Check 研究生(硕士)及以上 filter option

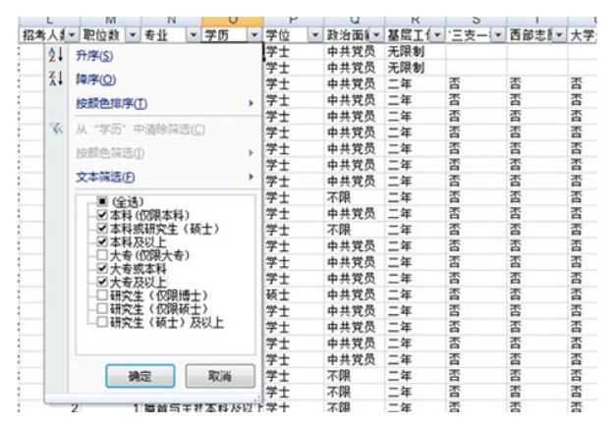click(102, 322)
